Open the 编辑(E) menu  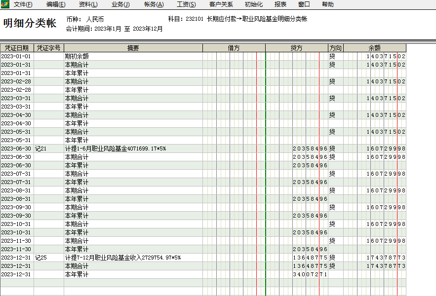pyautogui.click(x=56, y=4)
